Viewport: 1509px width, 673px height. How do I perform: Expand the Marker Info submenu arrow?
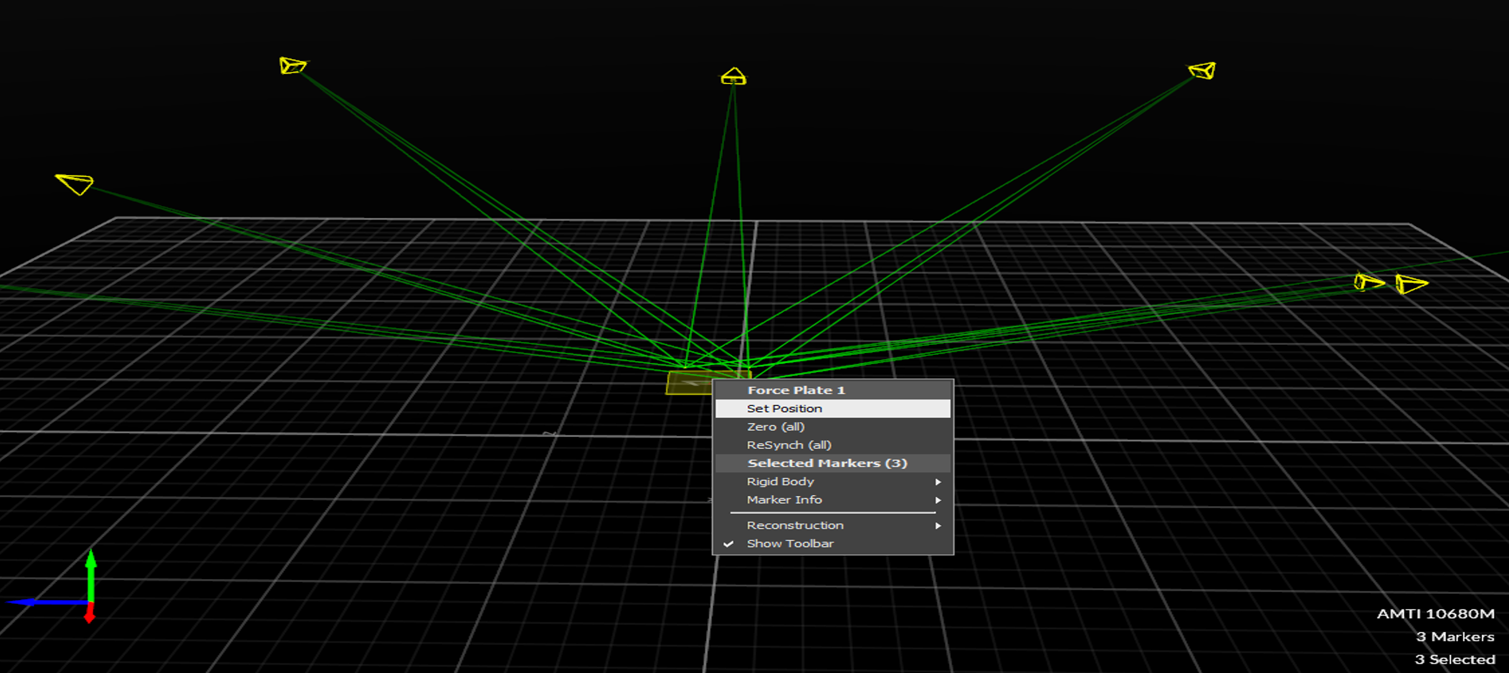tap(938, 500)
